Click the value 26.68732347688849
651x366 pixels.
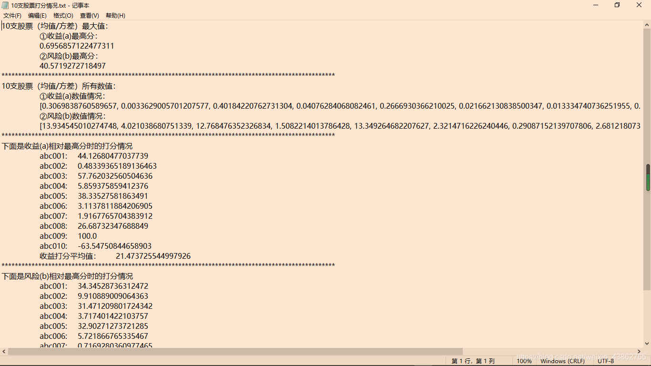click(x=113, y=226)
